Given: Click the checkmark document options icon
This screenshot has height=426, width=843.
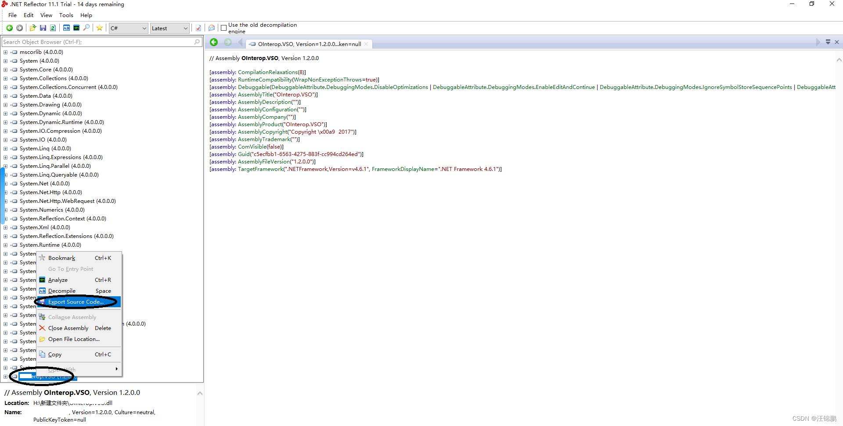Looking at the screenshot, I should click(198, 28).
